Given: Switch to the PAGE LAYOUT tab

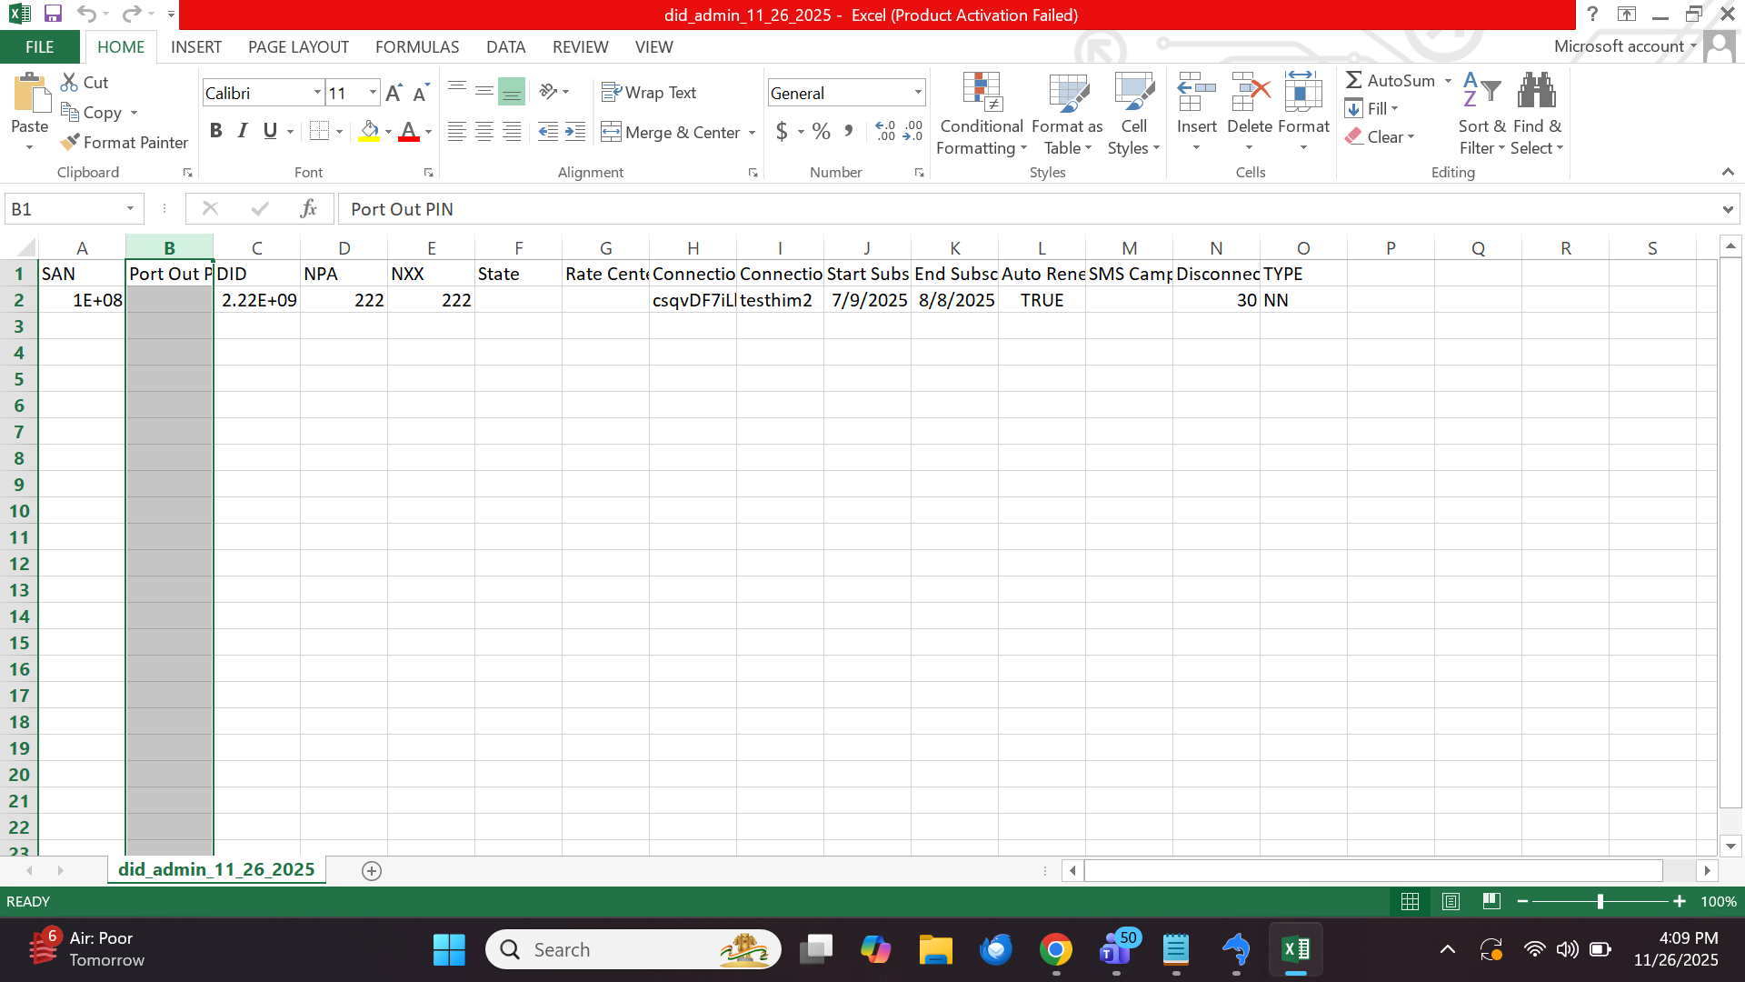Looking at the screenshot, I should pos(298,47).
